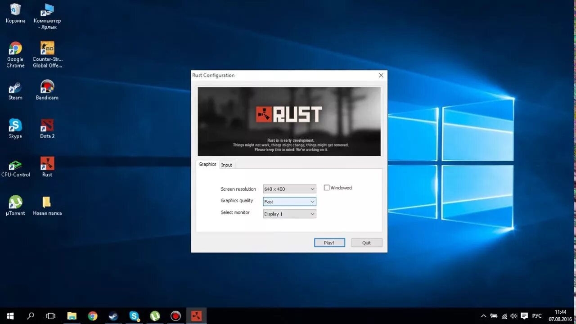Screen dimensions: 576x324
Task: Show hidden tray icons chevron
Action: [x=484, y=316]
